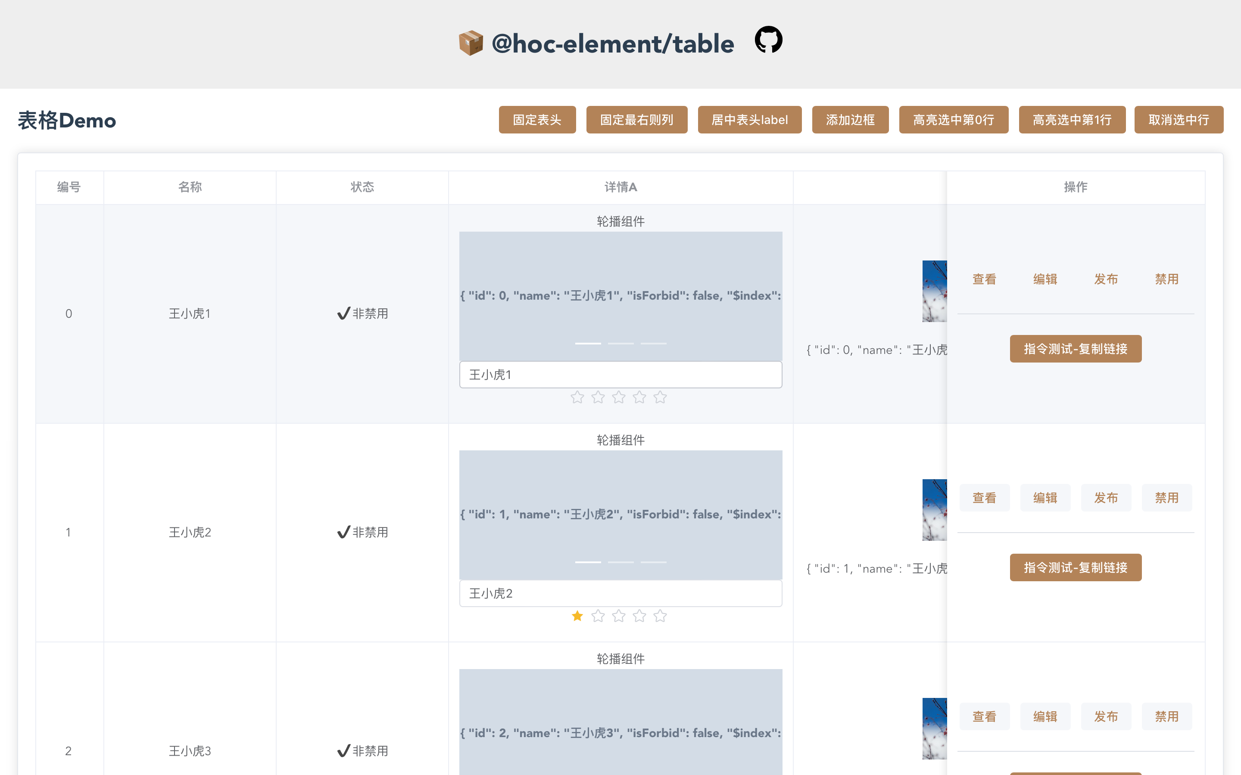1241x775 pixels.
Task: Click fourth rating star in 王小虎2 row
Action: pos(639,616)
